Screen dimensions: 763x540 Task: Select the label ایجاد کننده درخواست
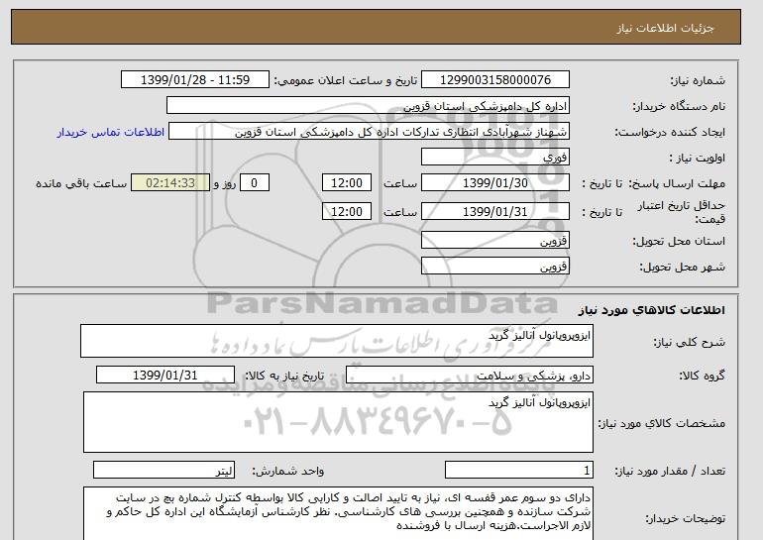point(670,133)
